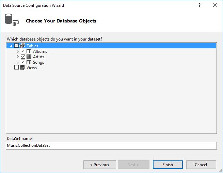Click the Finish button
This screenshot has height=173, width=223.
pos(168,165)
